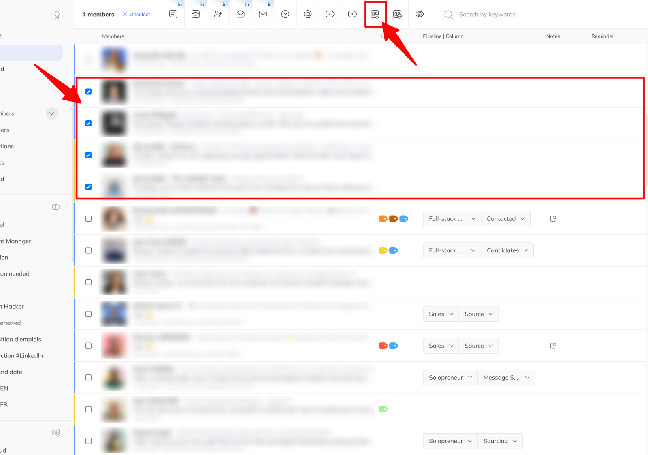This screenshot has height=455, width=648.
Task: Click the sidebar add label plus icon
Action: tap(56, 207)
